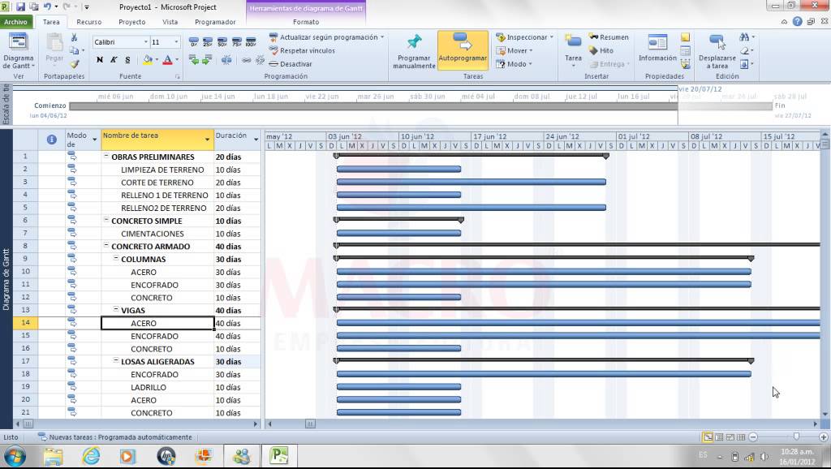831x469 pixels.
Task: Open Windows Explorer folder in taskbar
Action: [53, 456]
